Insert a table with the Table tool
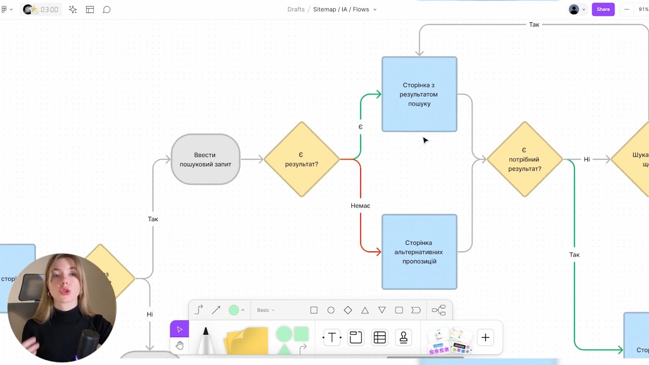The width and height of the screenshot is (649, 365). click(380, 338)
